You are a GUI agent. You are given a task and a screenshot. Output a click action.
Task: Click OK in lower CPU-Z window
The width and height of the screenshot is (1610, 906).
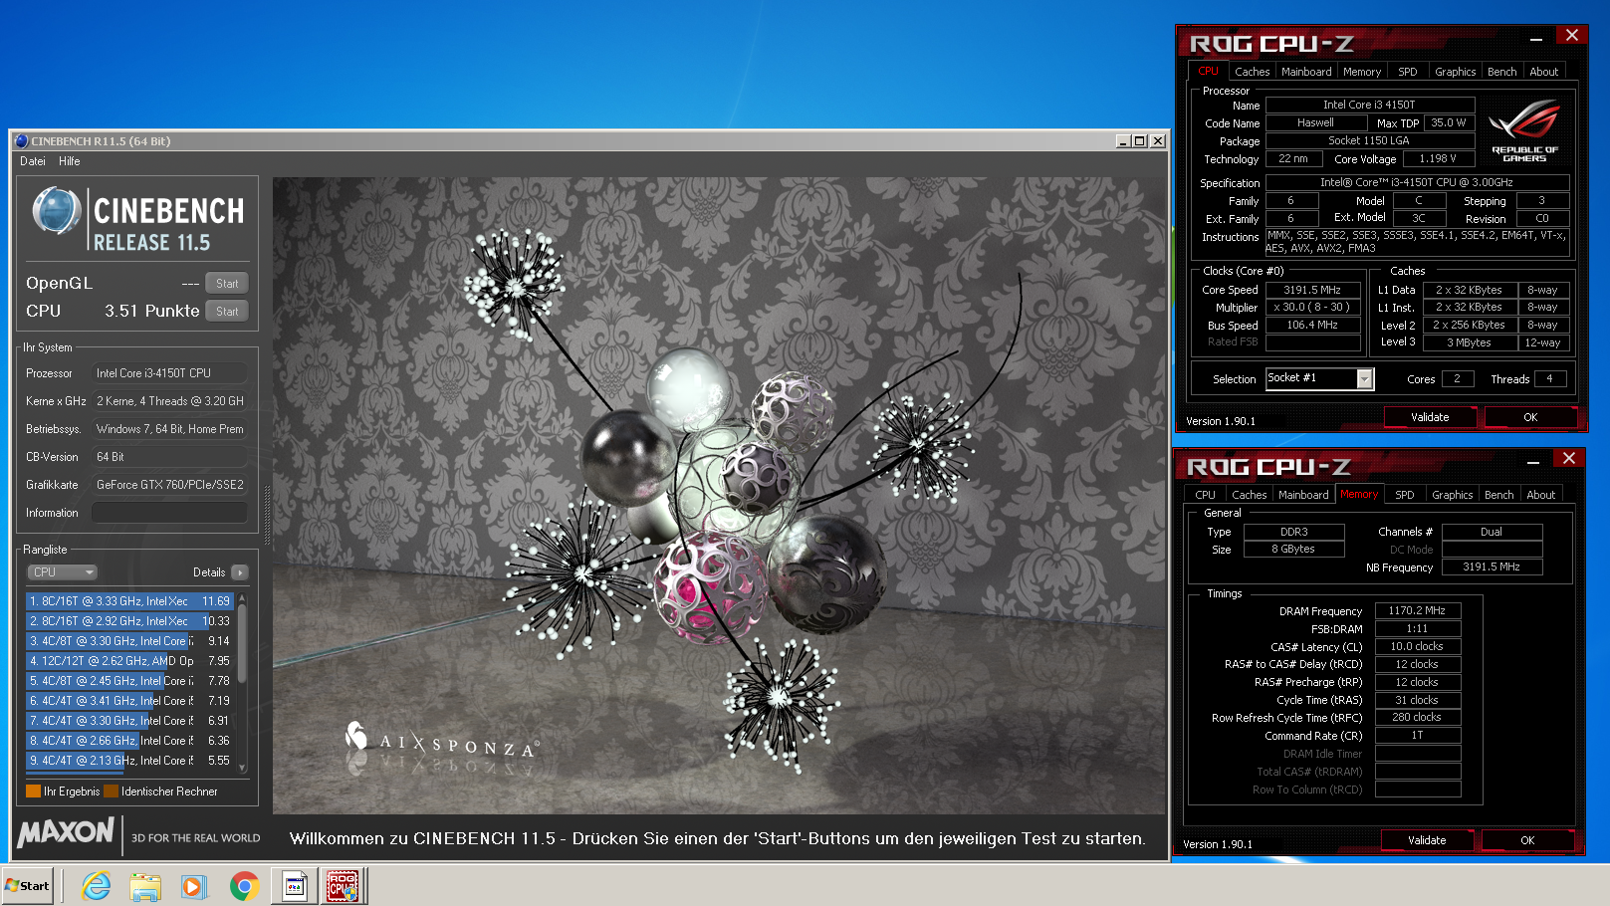coord(1527,840)
